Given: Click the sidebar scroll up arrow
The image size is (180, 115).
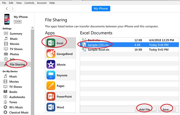Looking at the screenshot, I should click(x=32, y=28).
